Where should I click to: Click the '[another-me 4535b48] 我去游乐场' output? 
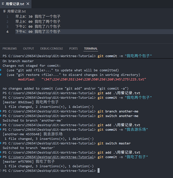pos(32,134)
